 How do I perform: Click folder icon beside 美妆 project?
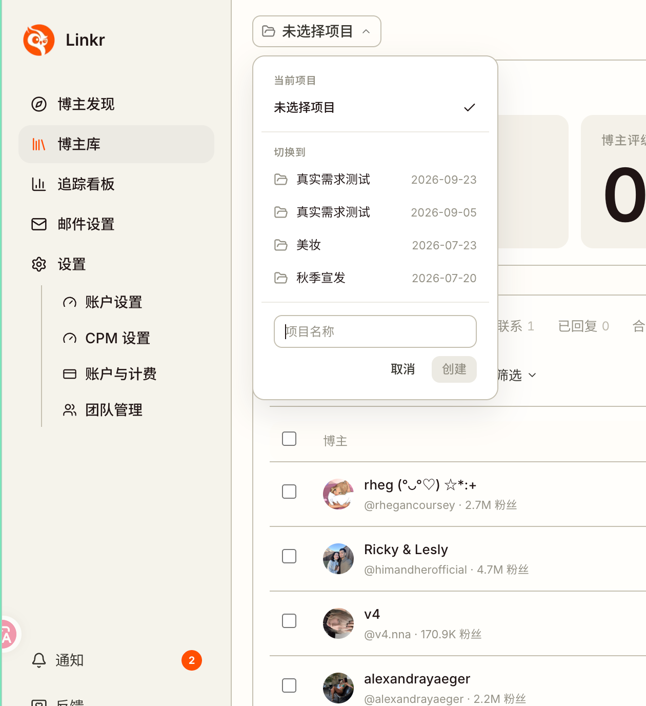281,245
